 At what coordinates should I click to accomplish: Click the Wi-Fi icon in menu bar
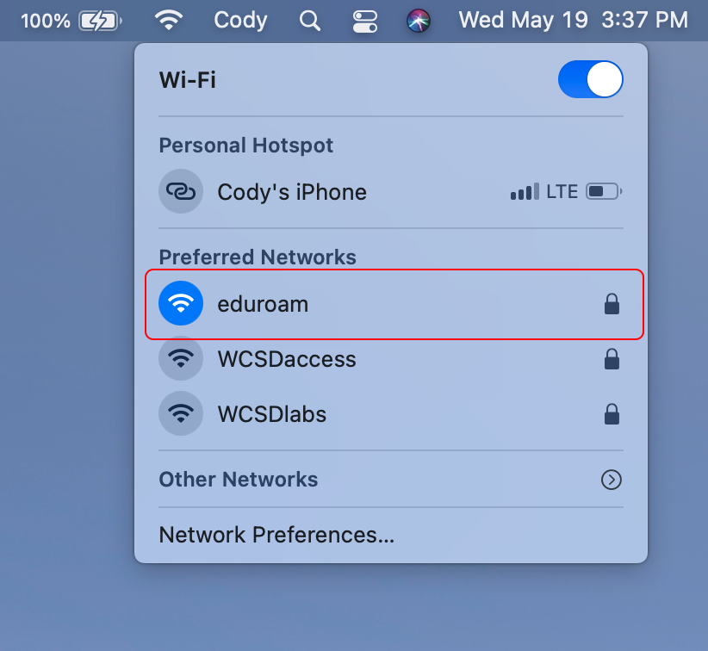coord(169,21)
